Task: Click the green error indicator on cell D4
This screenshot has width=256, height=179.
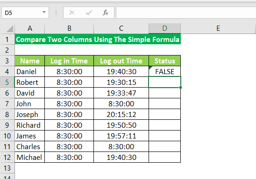Action: 150,68
